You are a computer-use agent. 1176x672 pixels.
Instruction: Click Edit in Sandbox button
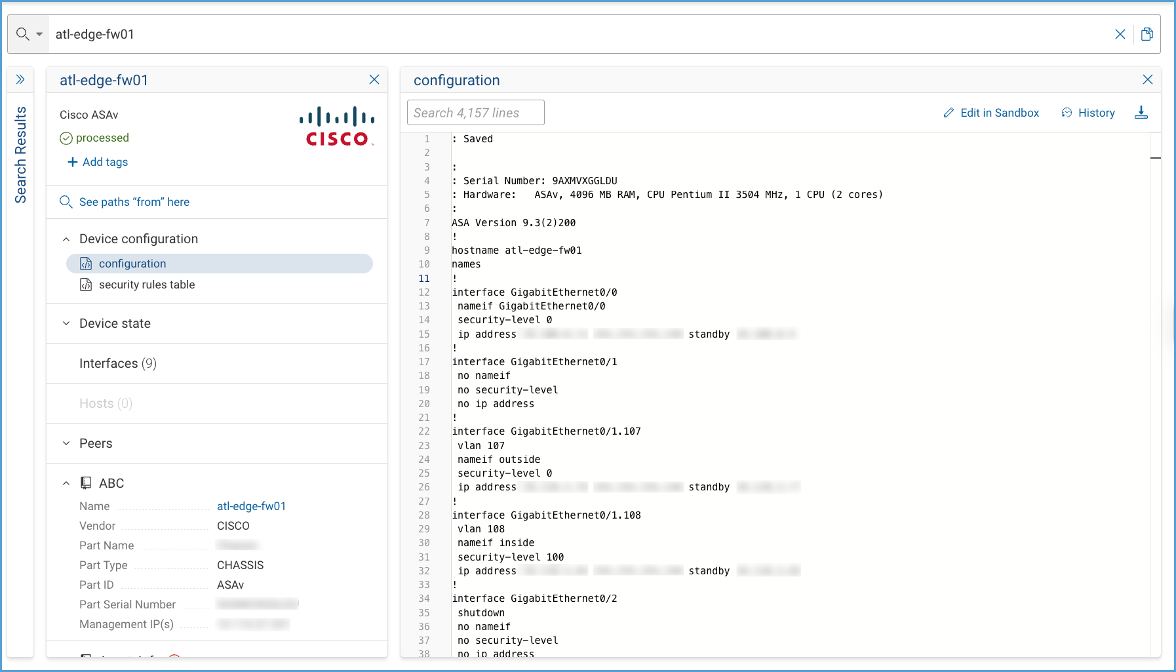tap(991, 113)
